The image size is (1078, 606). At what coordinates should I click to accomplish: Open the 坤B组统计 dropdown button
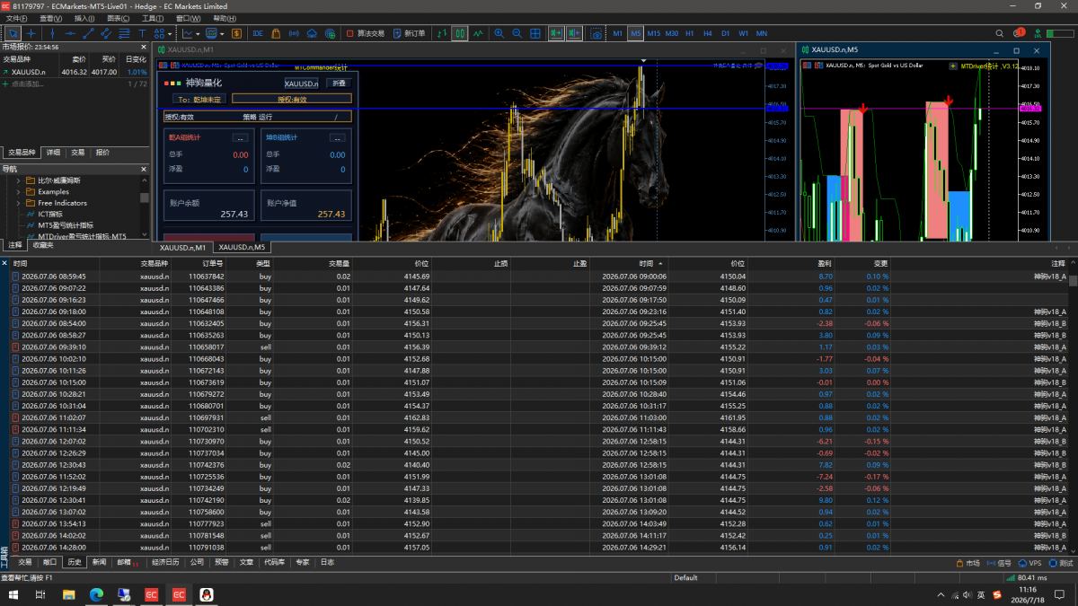click(x=337, y=138)
